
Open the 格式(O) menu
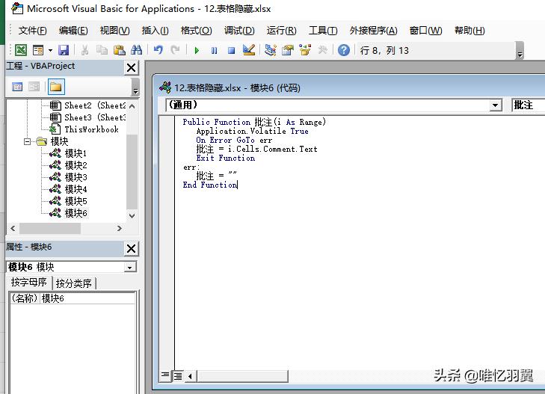196,31
